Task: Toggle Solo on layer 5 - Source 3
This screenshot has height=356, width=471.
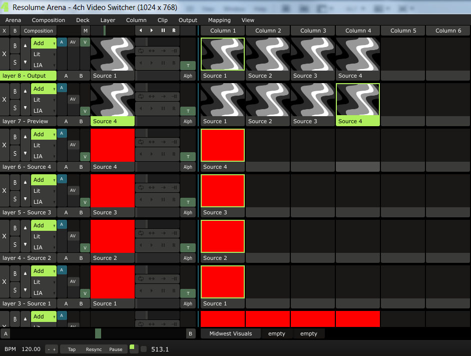Action: pos(15,199)
